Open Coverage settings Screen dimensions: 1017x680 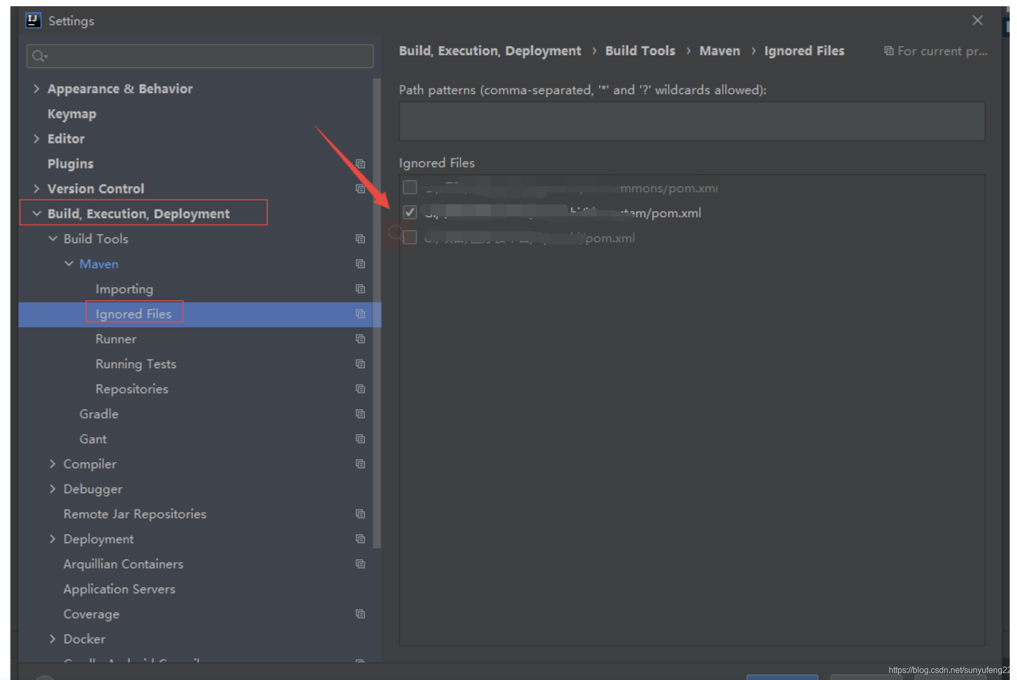91,614
